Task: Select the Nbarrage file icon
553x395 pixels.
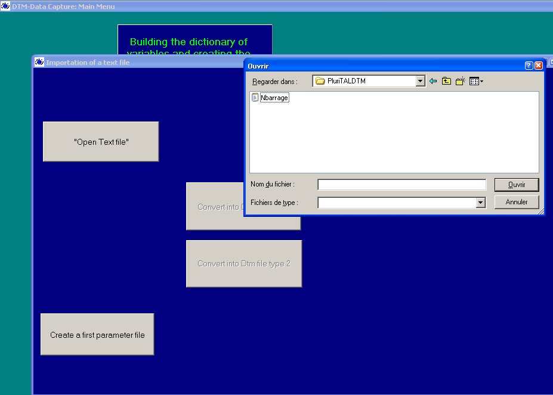Action: 255,98
